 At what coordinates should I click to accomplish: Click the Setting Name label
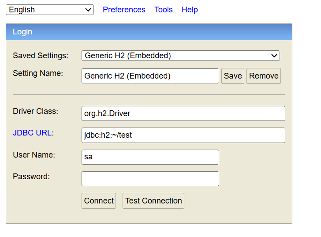pos(38,73)
